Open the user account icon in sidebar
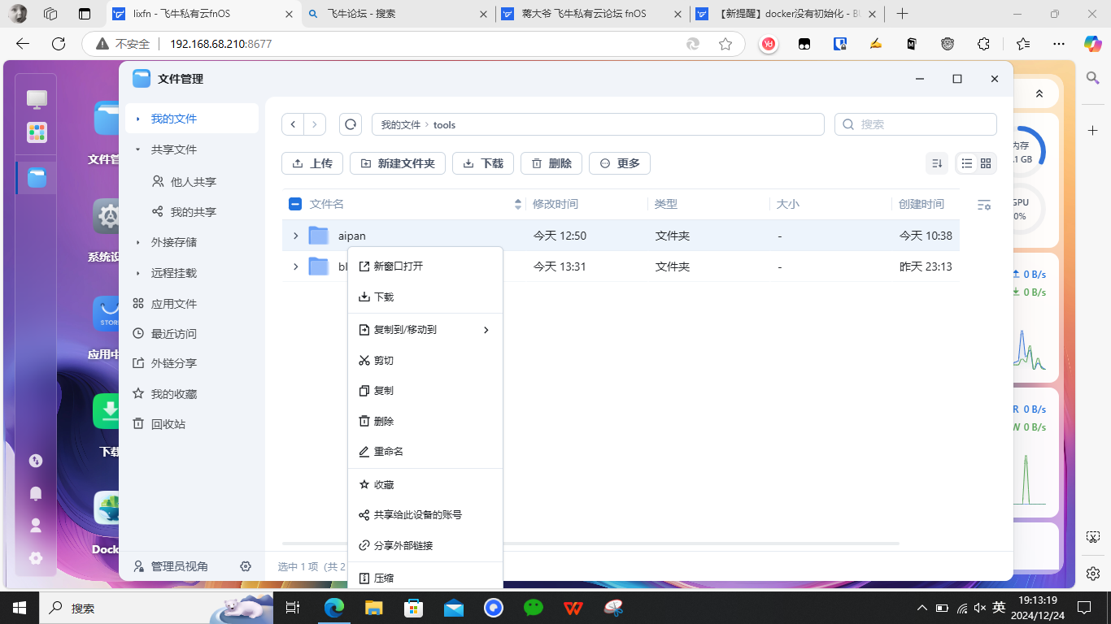1111x624 pixels. [36, 526]
